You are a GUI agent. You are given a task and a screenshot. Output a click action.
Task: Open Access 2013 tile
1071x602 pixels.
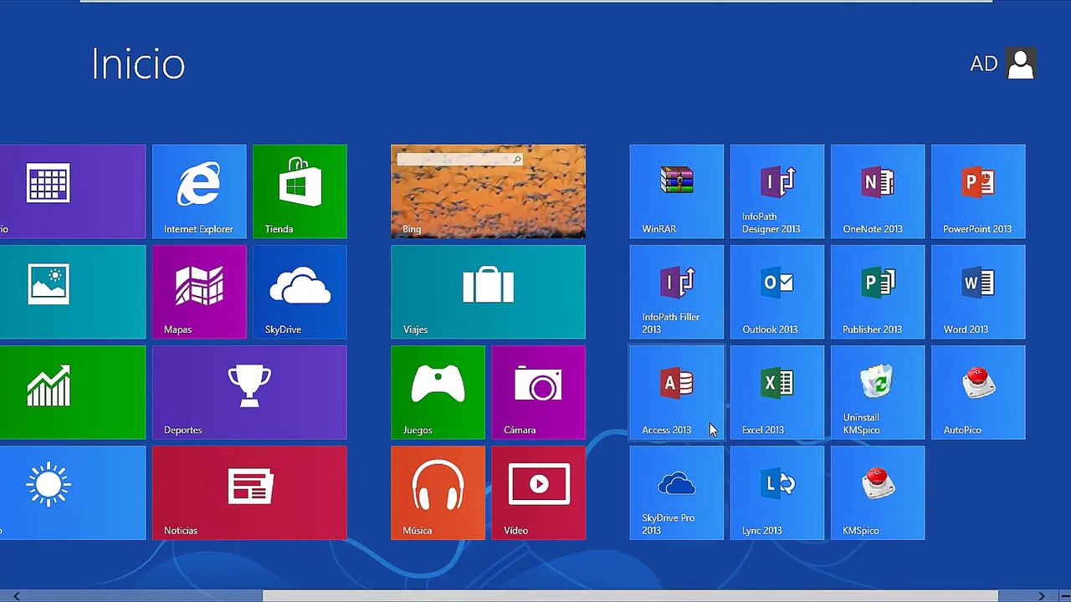click(677, 392)
